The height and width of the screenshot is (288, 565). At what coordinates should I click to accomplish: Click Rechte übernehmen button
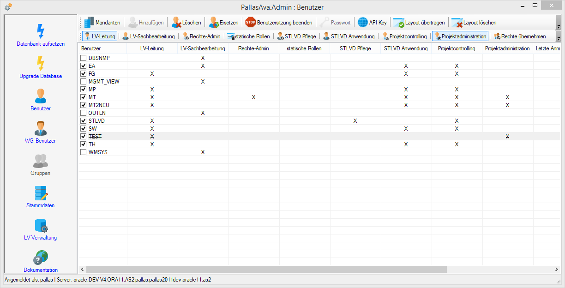tap(520, 36)
